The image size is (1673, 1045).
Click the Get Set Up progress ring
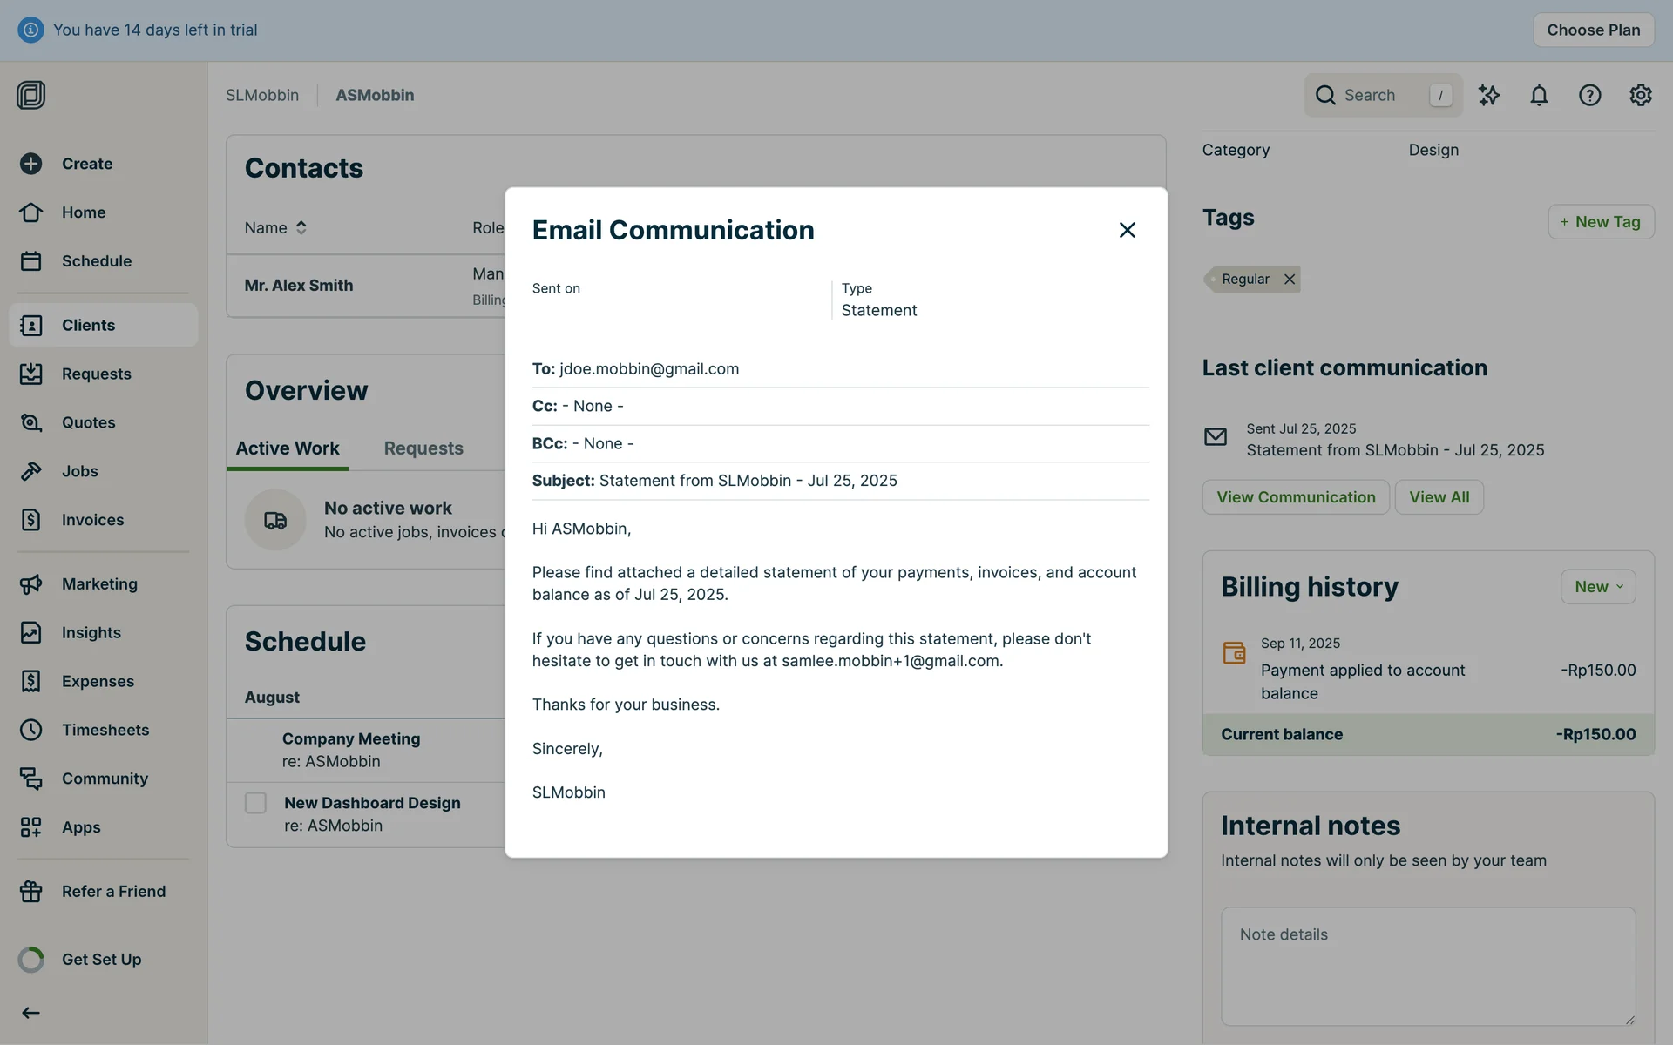point(31,960)
